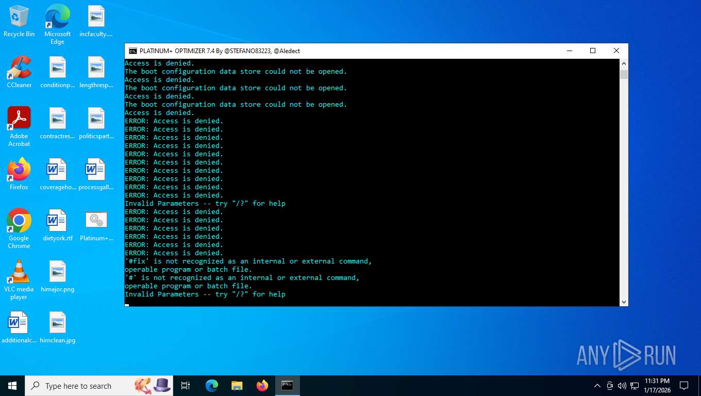Select the coverageho Word document icon
The width and height of the screenshot is (701, 396).
coord(57,174)
